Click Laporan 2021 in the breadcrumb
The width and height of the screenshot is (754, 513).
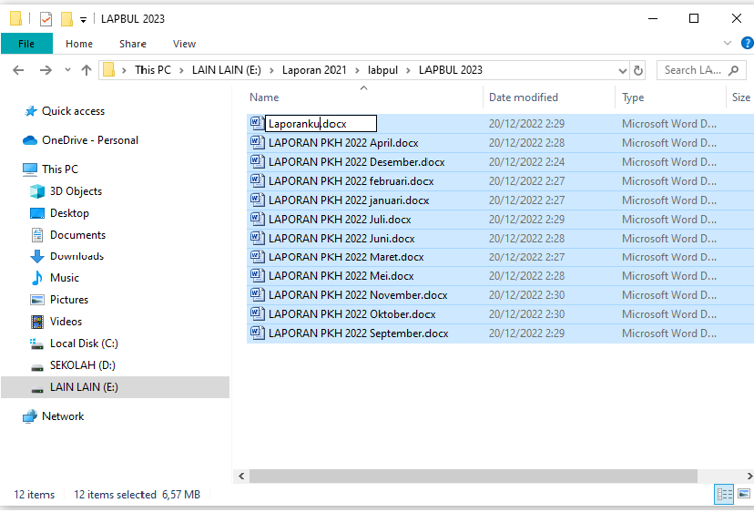pos(314,70)
